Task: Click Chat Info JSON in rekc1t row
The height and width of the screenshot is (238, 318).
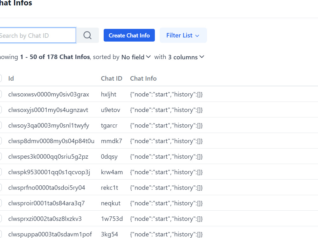Action: (166, 188)
